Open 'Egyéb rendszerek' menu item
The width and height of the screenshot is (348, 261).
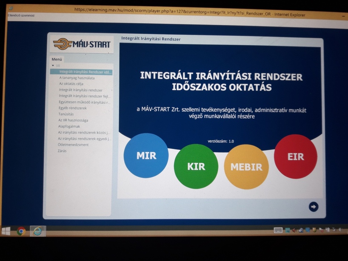click(x=73, y=108)
